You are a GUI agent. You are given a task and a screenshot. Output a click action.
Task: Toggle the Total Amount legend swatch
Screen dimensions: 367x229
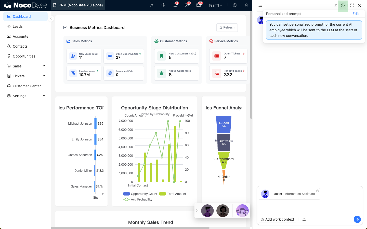pyautogui.click(x=163, y=194)
